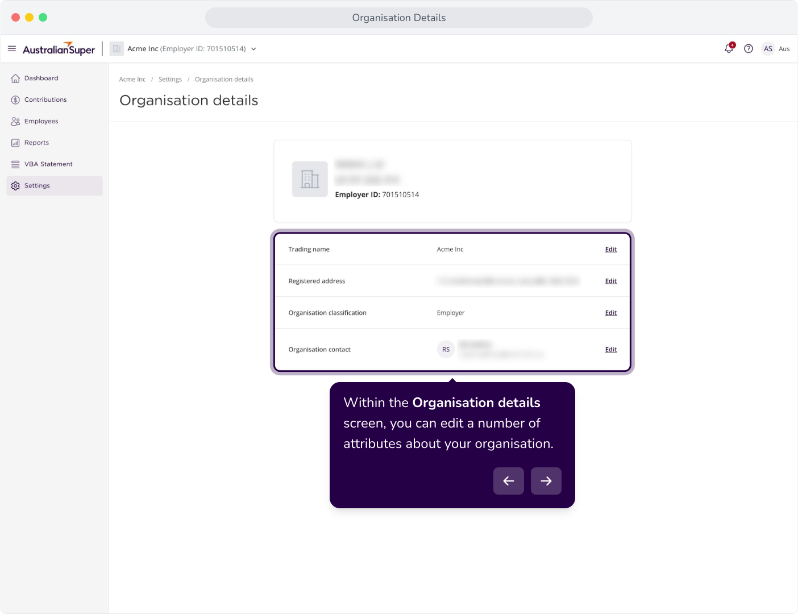Screen dimensions: 798x614
Task: Select Settings in sidebar
Action: tap(55, 186)
